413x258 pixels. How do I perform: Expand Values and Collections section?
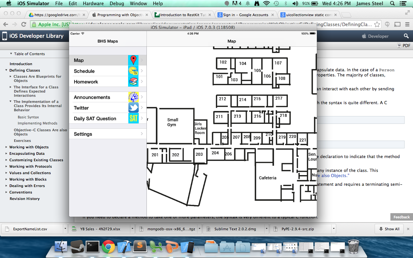pyautogui.click(x=6, y=173)
